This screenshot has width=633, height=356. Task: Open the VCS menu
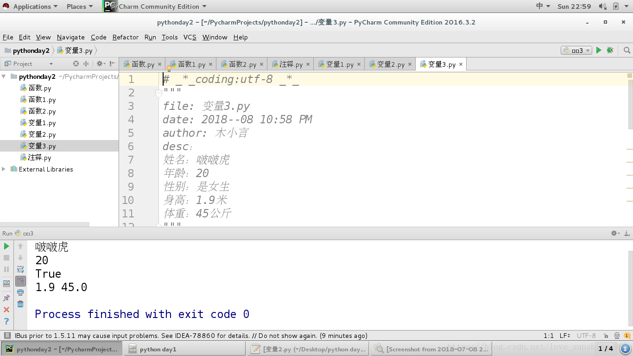190,37
